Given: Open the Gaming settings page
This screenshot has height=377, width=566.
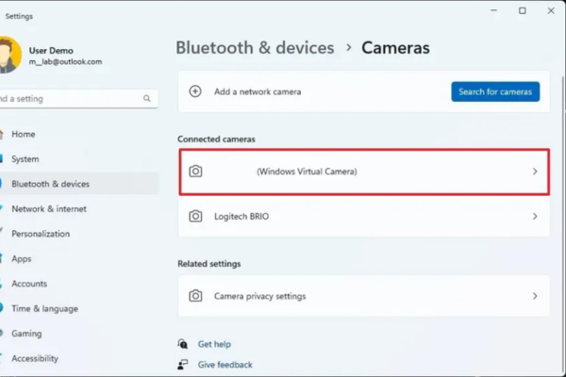Looking at the screenshot, I should (26, 334).
